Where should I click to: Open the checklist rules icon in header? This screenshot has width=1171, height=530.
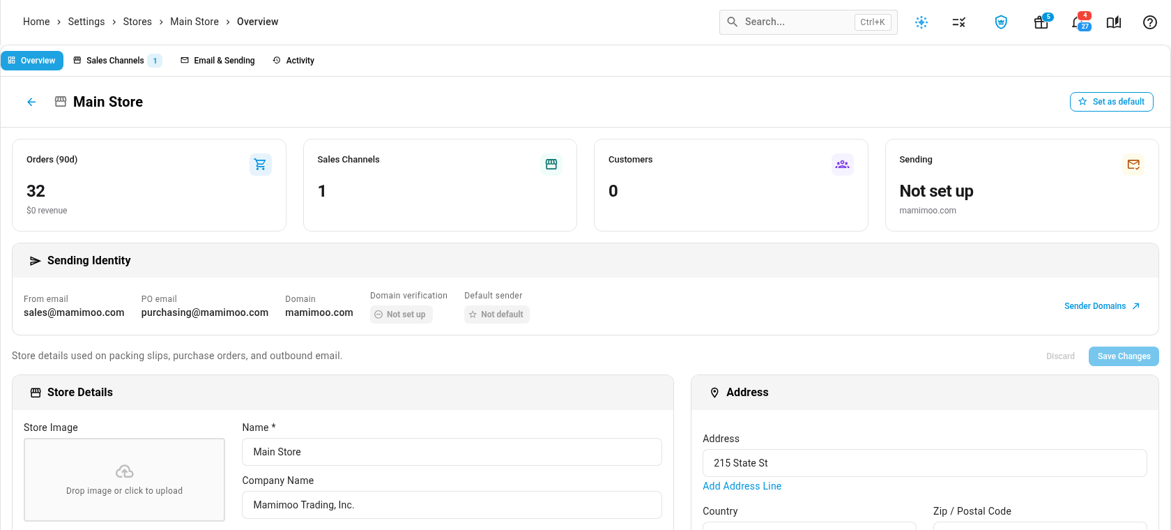pyautogui.click(x=959, y=22)
